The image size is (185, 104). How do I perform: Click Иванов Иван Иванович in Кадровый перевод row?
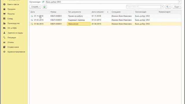(x=122, y=20)
